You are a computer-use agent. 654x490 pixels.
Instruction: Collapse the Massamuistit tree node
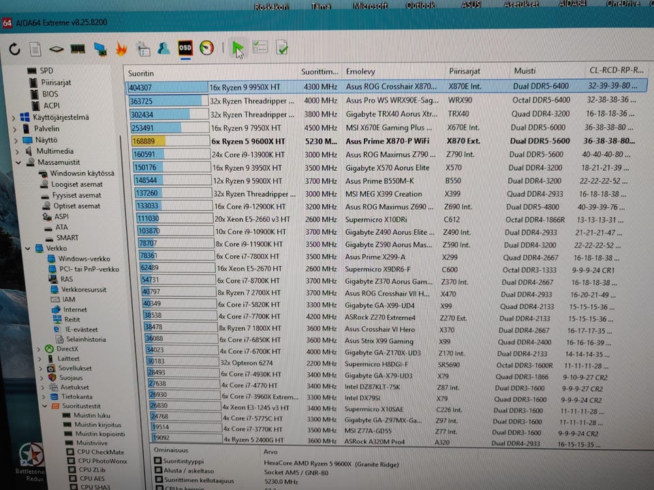(18, 163)
